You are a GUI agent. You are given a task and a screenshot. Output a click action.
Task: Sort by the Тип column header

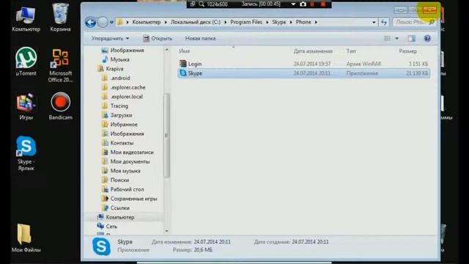point(351,51)
